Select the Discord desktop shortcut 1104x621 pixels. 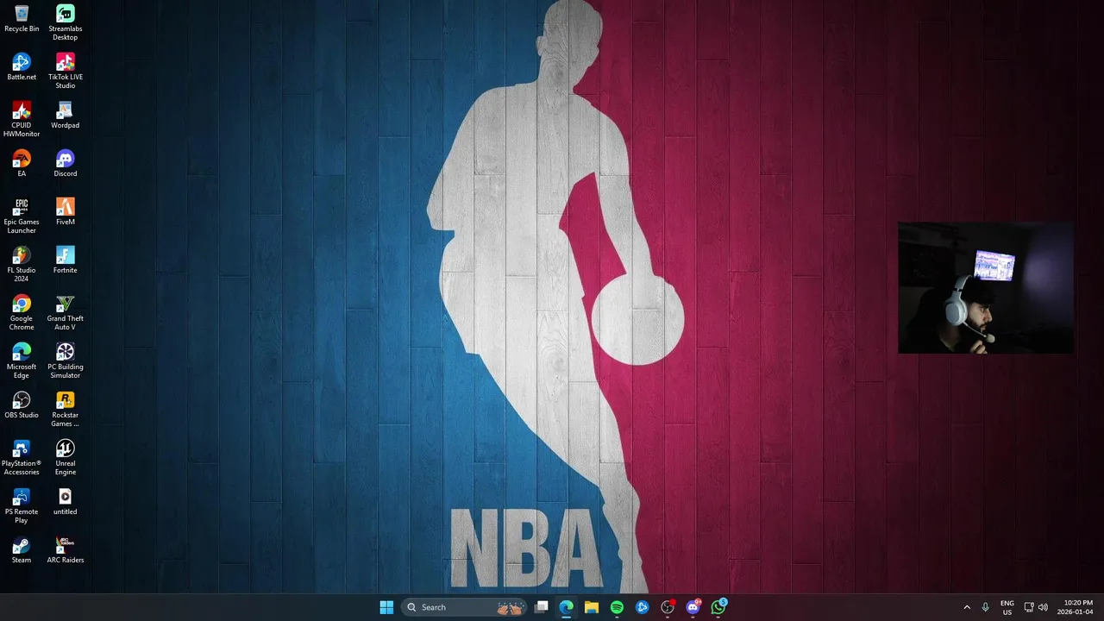65,163
